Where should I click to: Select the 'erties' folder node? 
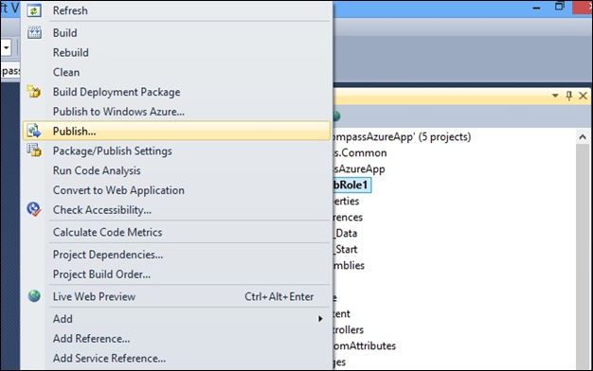pyautogui.click(x=346, y=201)
